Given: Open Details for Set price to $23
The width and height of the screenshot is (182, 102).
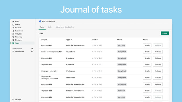Looking at the screenshot, I should tap(147, 91).
